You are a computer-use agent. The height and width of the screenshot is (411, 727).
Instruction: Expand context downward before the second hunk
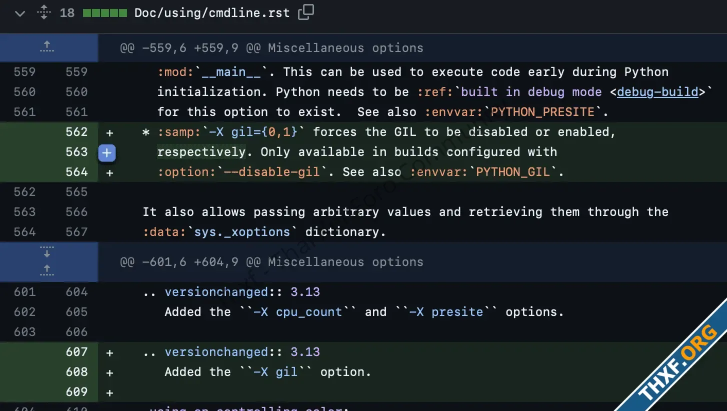pyautogui.click(x=46, y=252)
